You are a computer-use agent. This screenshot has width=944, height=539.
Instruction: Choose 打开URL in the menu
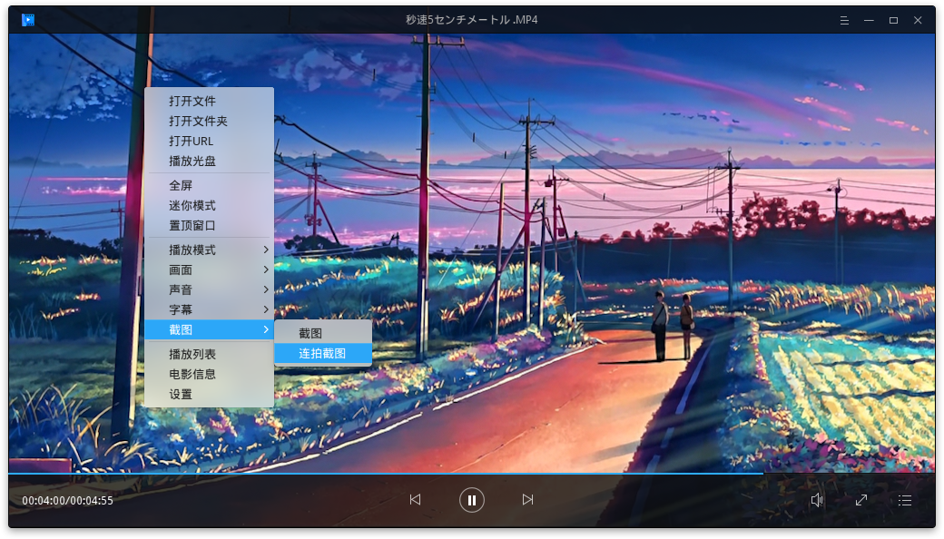[209, 141]
